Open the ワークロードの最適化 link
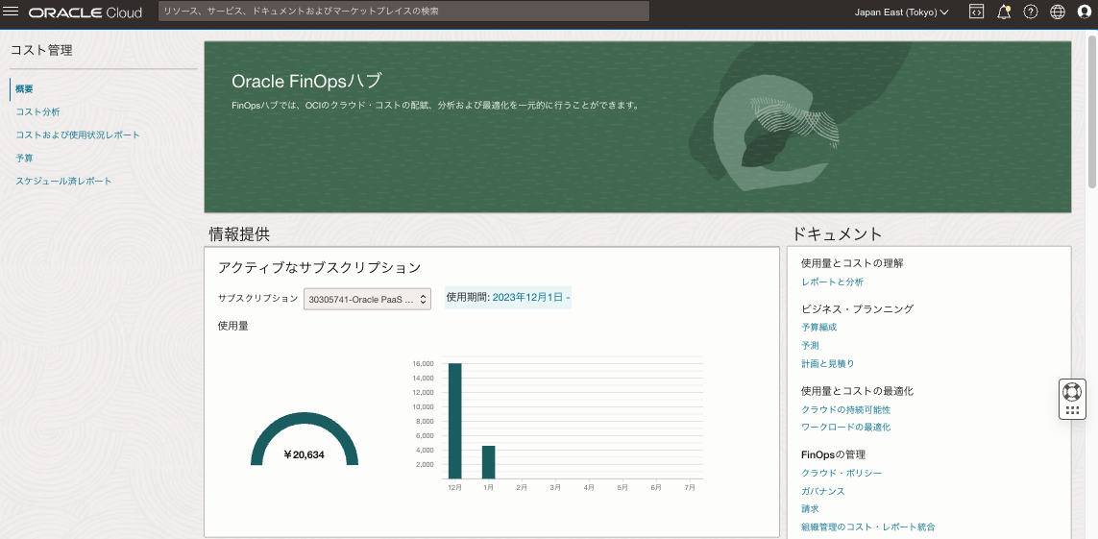Image resolution: width=1098 pixels, height=539 pixels. [846, 427]
